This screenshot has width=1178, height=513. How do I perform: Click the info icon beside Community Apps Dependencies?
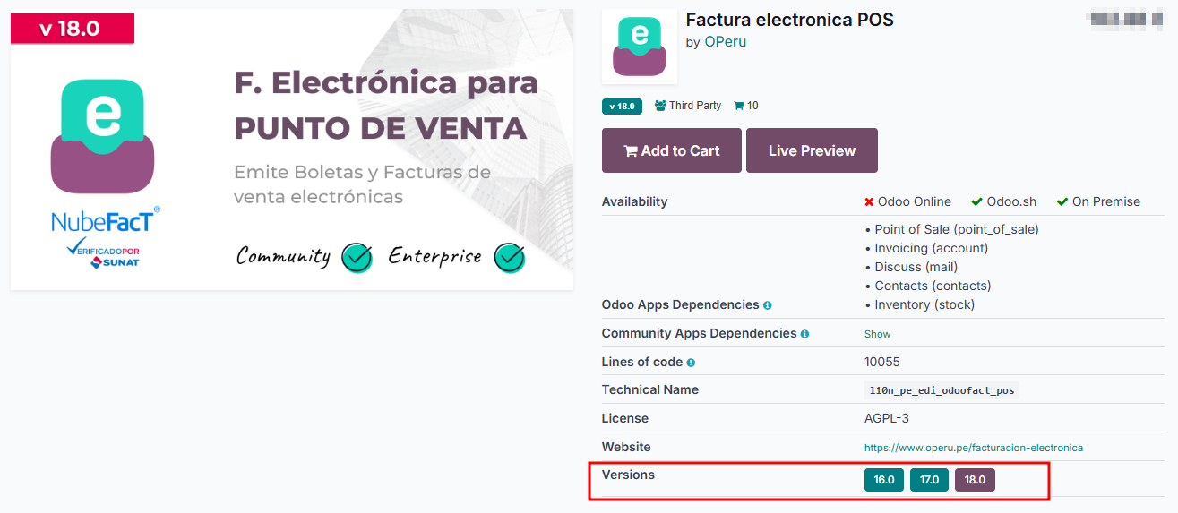click(x=804, y=334)
